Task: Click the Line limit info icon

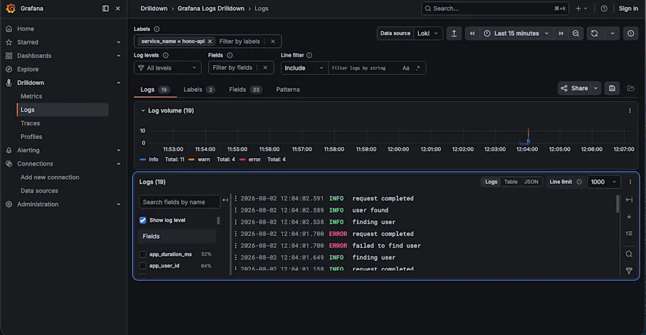Action: click(579, 182)
